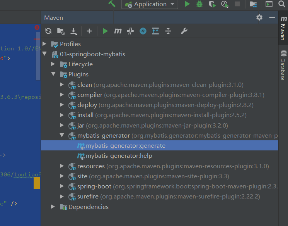Open Maven Settings wrench icon

coord(184,31)
